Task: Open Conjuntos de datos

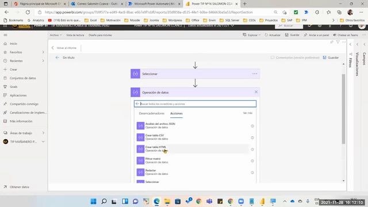Action: (x=24, y=78)
